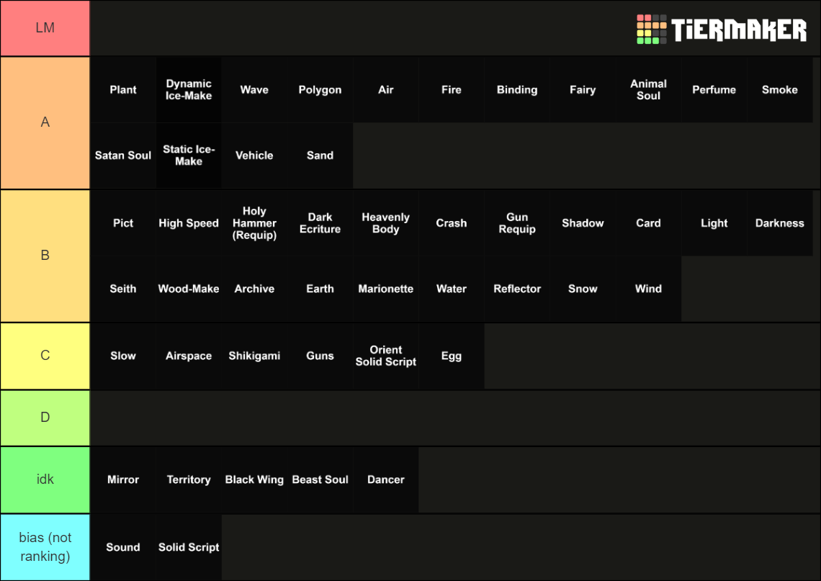Click the Satan Soul tile
Viewport: 821px width, 581px height.
123,156
